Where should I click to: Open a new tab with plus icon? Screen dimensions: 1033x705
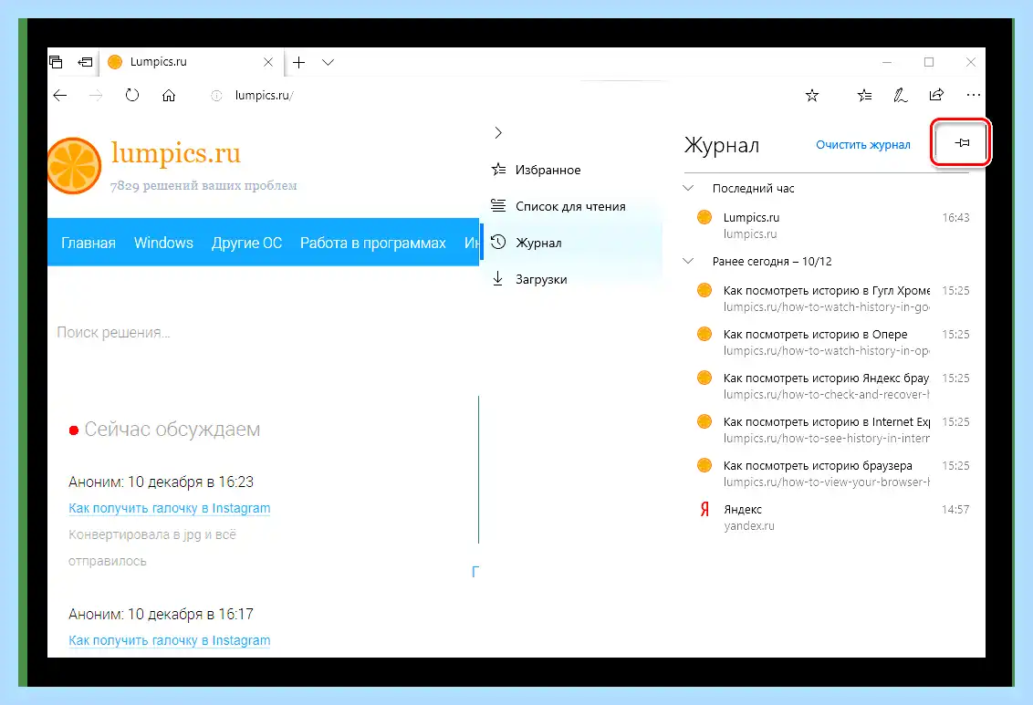click(299, 62)
